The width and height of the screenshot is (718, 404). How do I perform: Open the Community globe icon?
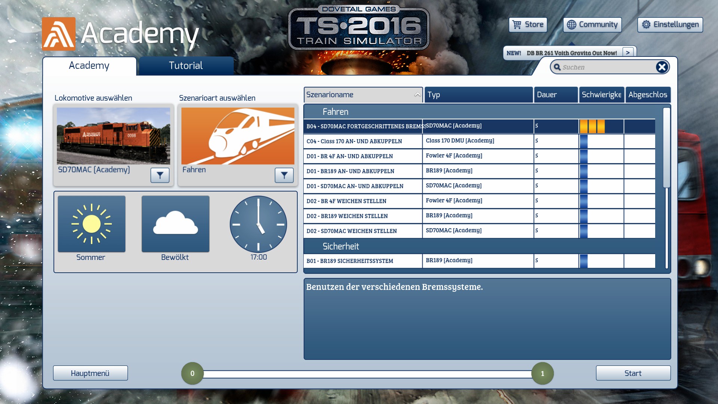[571, 25]
